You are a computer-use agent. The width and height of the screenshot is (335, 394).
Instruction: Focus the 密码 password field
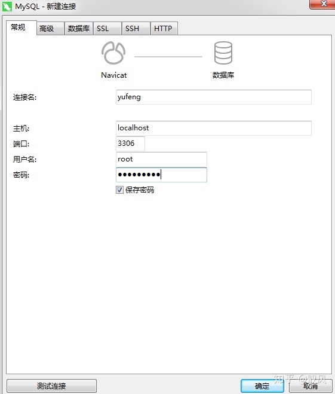pyautogui.click(x=161, y=175)
